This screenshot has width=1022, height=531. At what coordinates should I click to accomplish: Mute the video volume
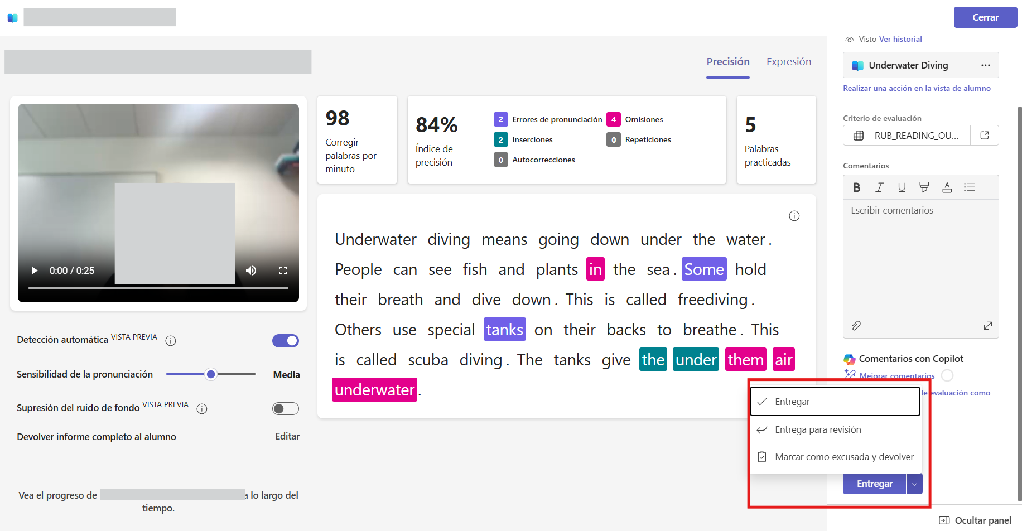[251, 271]
